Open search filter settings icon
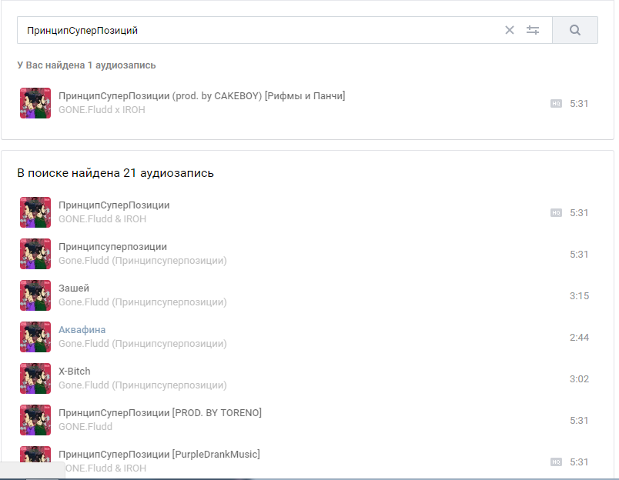 tap(533, 30)
